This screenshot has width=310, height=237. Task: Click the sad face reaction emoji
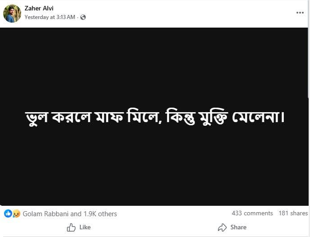click(x=16, y=213)
